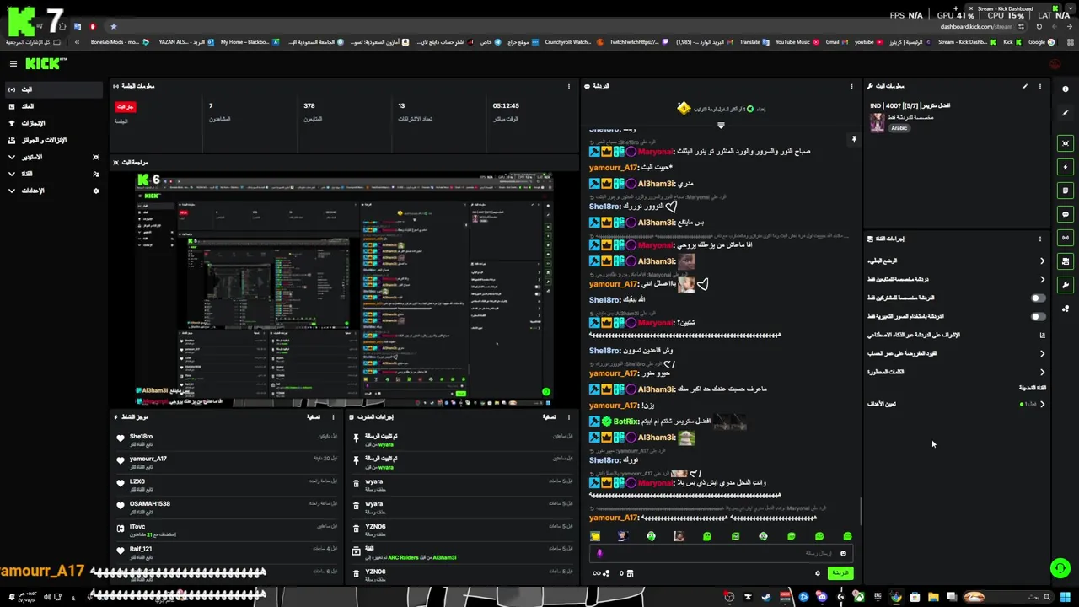Expand the account age restrictions row

[956, 354]
